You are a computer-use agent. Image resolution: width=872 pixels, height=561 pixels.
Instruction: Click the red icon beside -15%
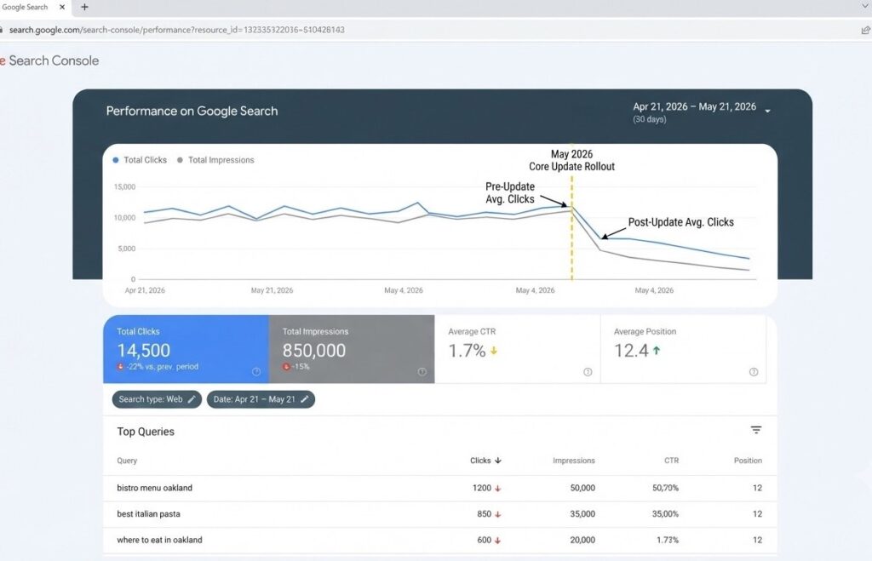point(286,367)
